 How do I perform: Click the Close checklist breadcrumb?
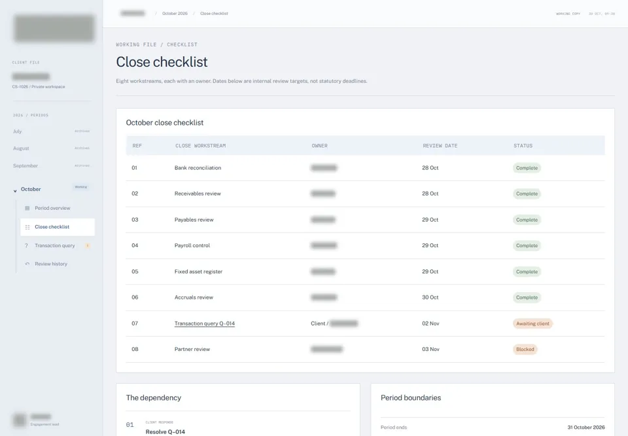(214, 14)
